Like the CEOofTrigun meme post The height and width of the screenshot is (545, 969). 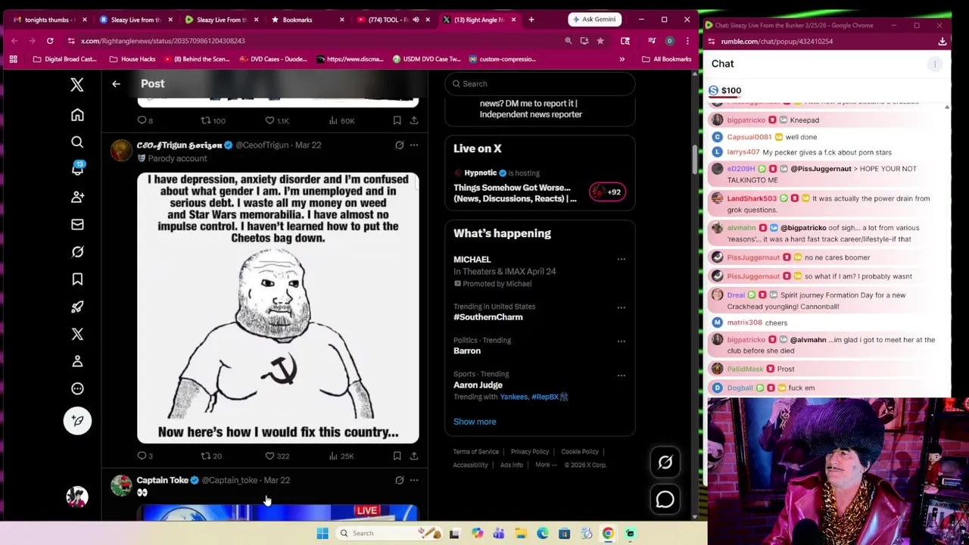pyautogui.click(x=276, y=456)
